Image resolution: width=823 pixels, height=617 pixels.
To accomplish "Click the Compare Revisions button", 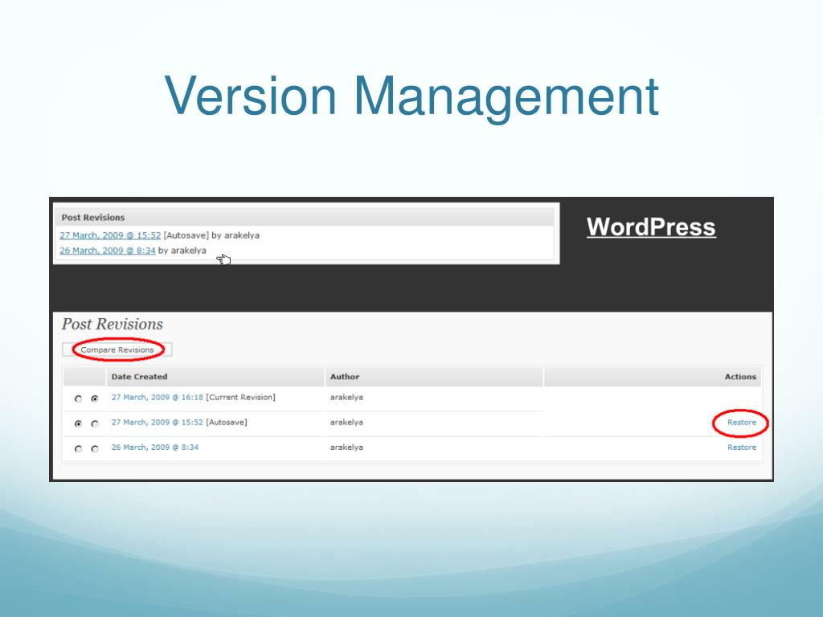I will (117, 349).
